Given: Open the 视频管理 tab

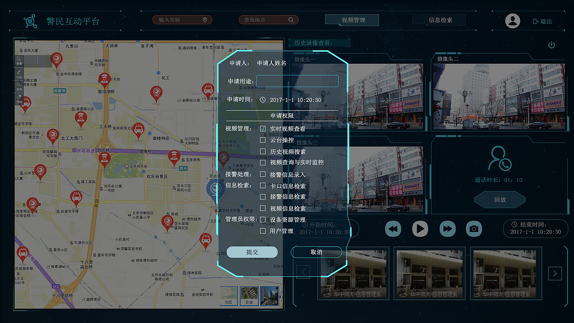Looking at the screenshot, I should [352, 20].
